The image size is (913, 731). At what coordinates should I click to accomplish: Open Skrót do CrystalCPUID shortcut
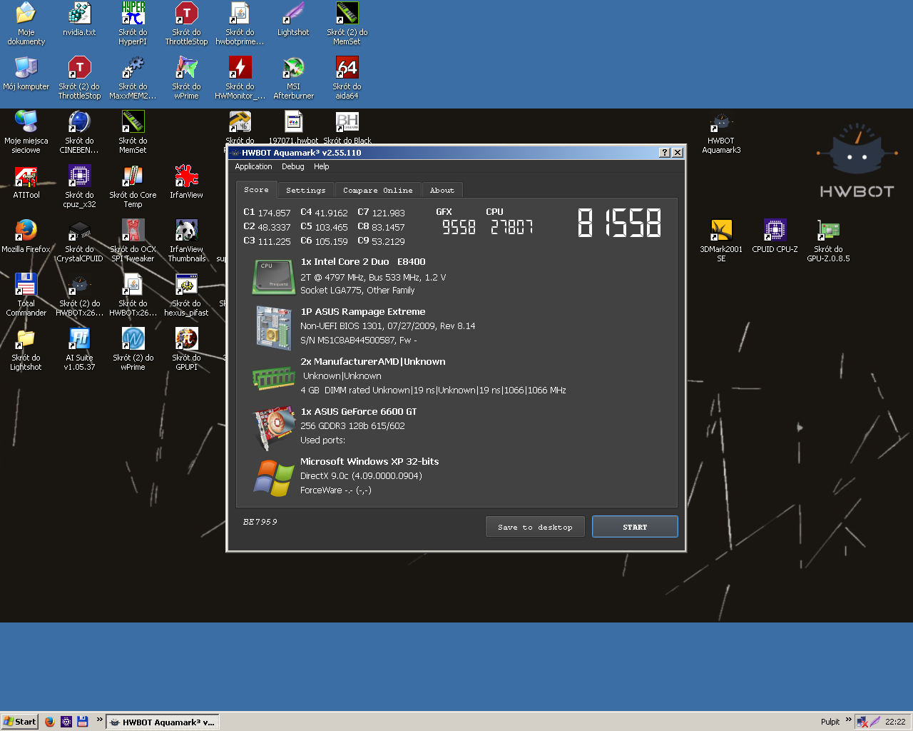(x=79, y=241)
